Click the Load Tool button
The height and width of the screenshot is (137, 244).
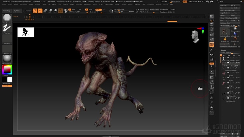pyautogui.click(x=225, y=5)
